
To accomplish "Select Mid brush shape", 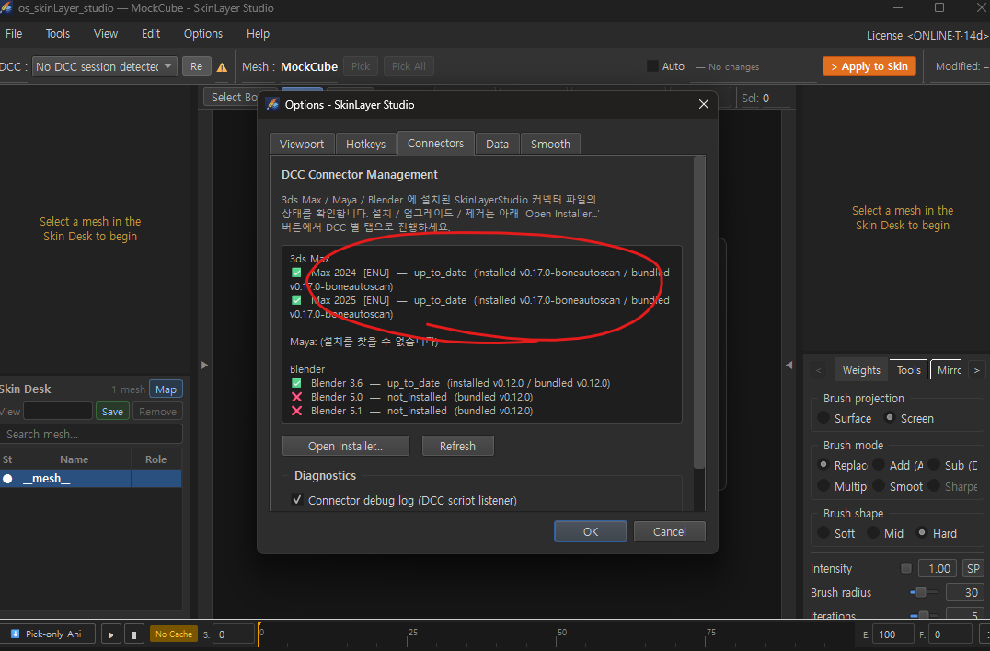I will [x=873, y=532].
